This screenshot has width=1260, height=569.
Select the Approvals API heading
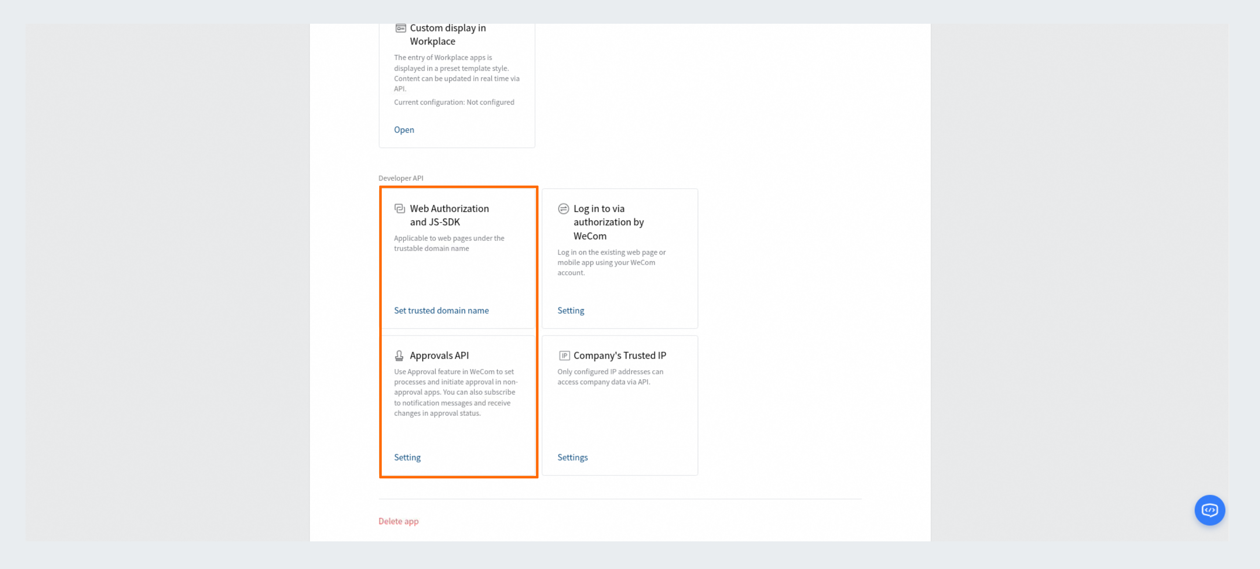click(439, 355)
